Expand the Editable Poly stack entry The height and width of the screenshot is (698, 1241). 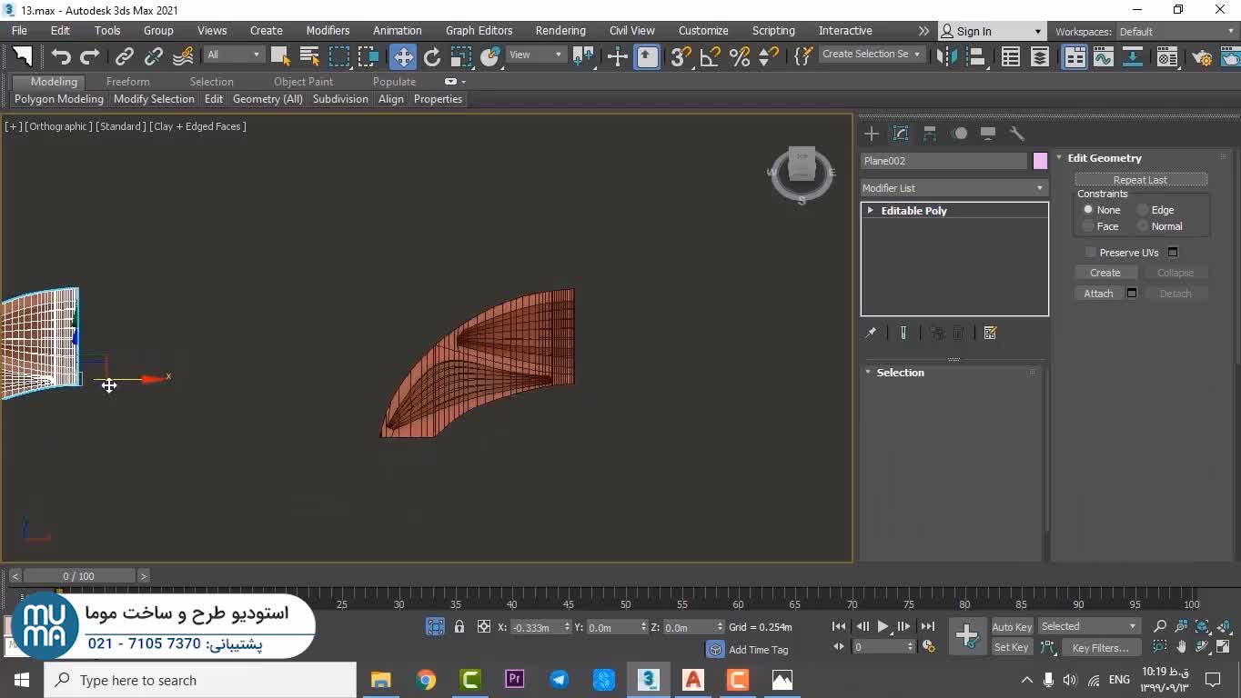coord(871,211)
